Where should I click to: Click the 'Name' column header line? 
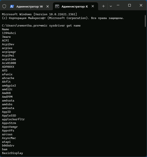coord(5,29)
